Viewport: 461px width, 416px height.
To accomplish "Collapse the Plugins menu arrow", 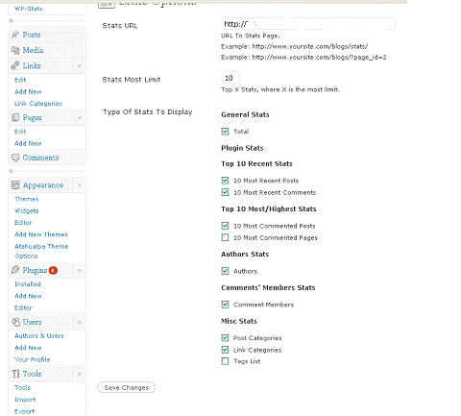I will [x=80, y=271].
